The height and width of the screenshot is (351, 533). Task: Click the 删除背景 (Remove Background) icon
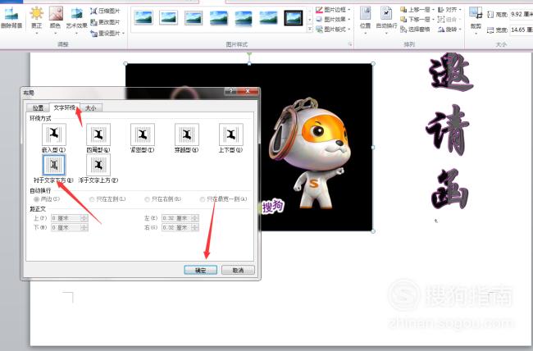coord(11,18)
